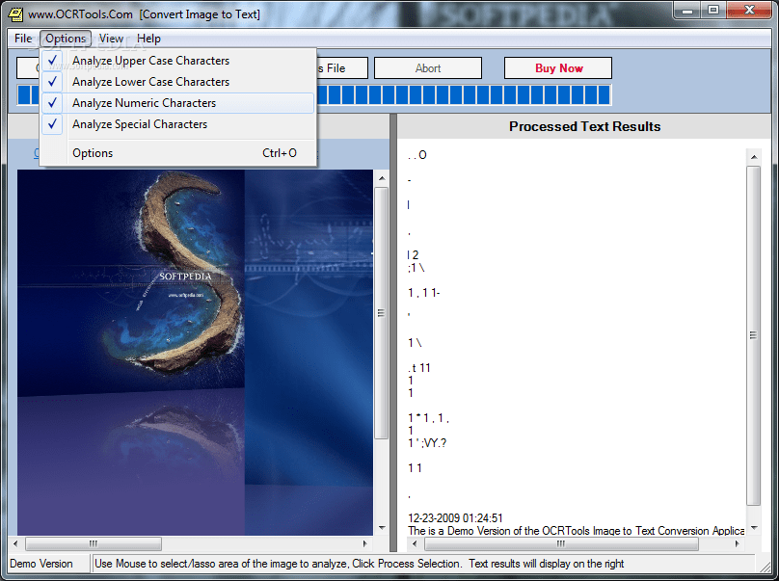Click the result line '.t 11'
This screenshot has height=581, width=779.
coord(419,368)
